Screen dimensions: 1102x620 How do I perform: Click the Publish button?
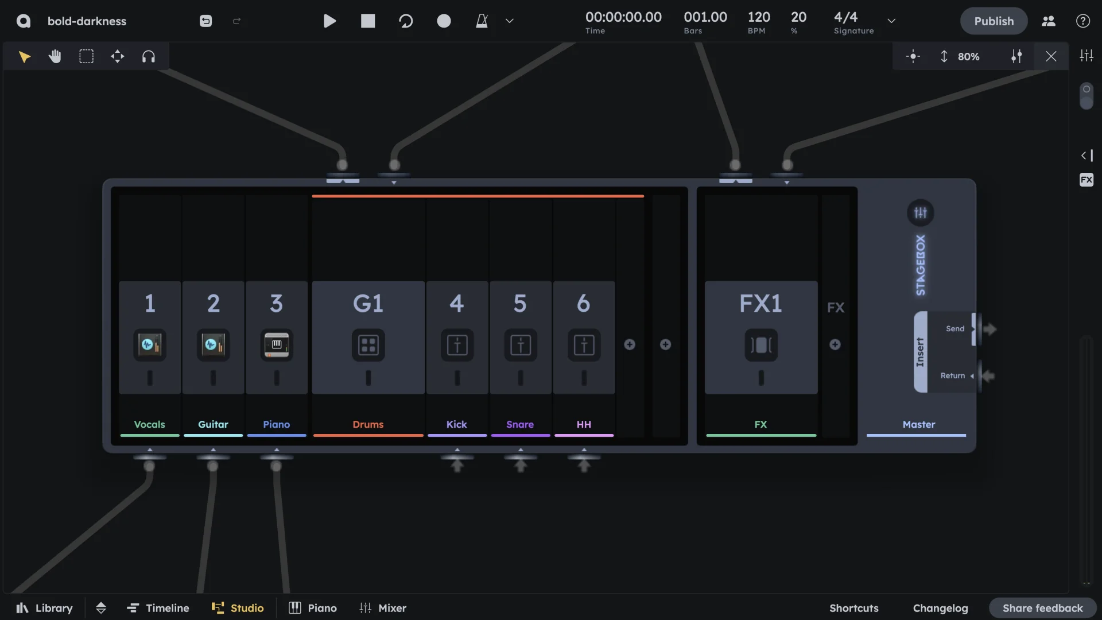pyautogui.click(x=994, y=21)
